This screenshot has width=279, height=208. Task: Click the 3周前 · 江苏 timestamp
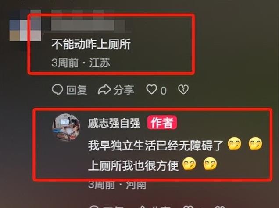81,62
